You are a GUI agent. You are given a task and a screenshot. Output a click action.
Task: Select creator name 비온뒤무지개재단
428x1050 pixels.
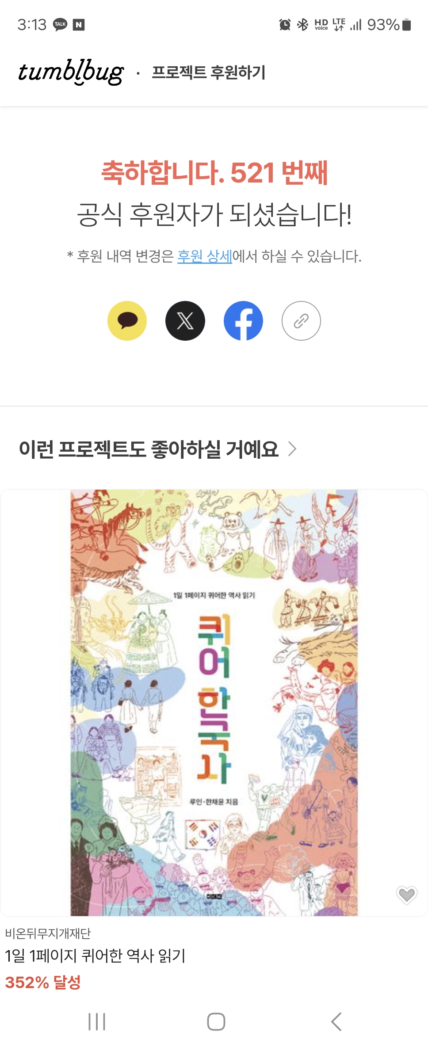48,933
